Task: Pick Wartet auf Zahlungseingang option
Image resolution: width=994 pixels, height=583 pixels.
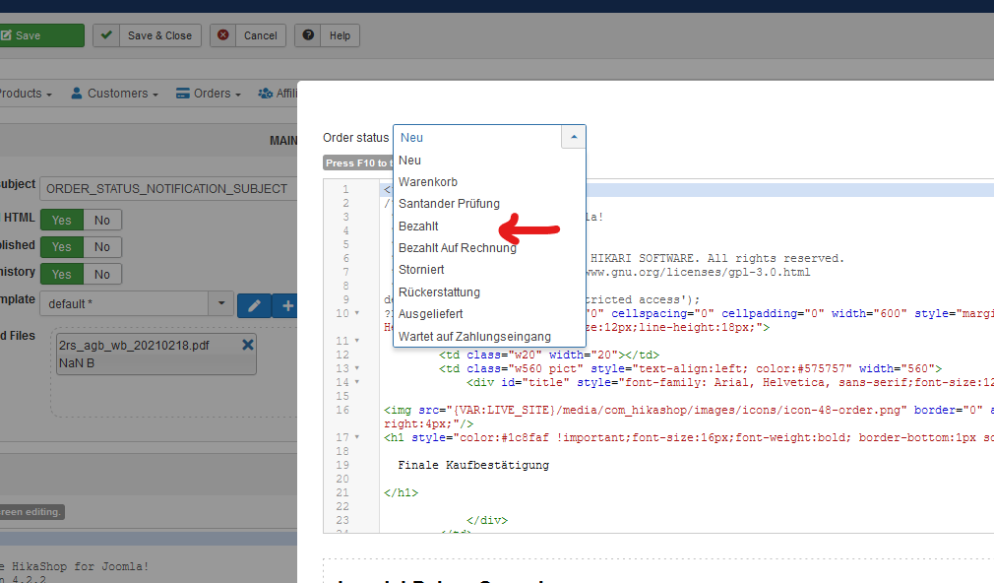Action: (x=474, y=337)
